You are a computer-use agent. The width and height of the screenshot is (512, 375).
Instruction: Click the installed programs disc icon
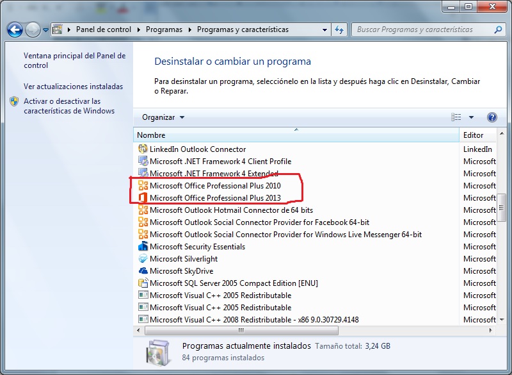[x=158, y=352]
